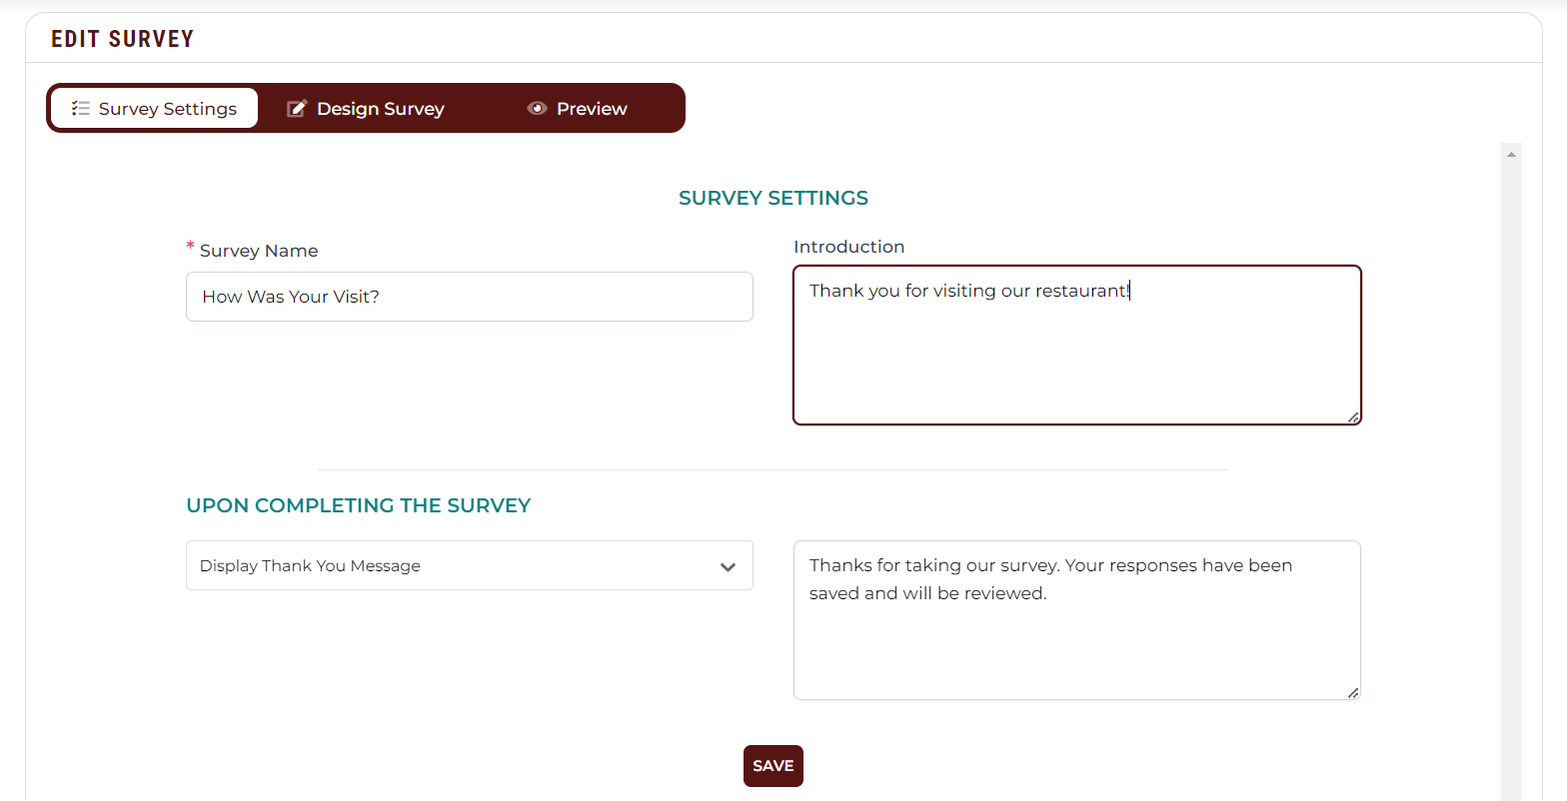The height and width of the screenshot is (801, 1567).
Task: Click the scrollbar up arrow
Action: coord(1511,154)
